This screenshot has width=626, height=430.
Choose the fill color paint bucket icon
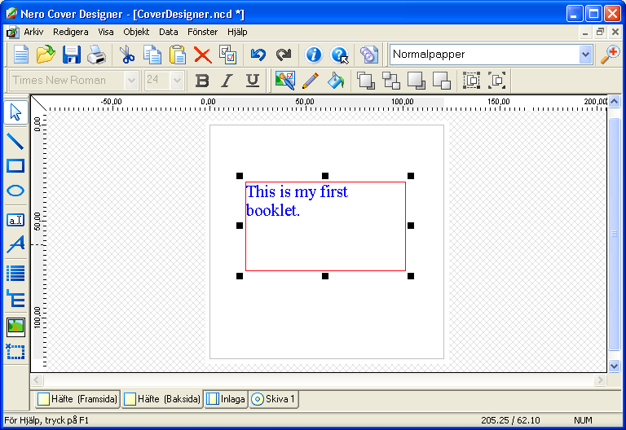click(x=336, y=80)
